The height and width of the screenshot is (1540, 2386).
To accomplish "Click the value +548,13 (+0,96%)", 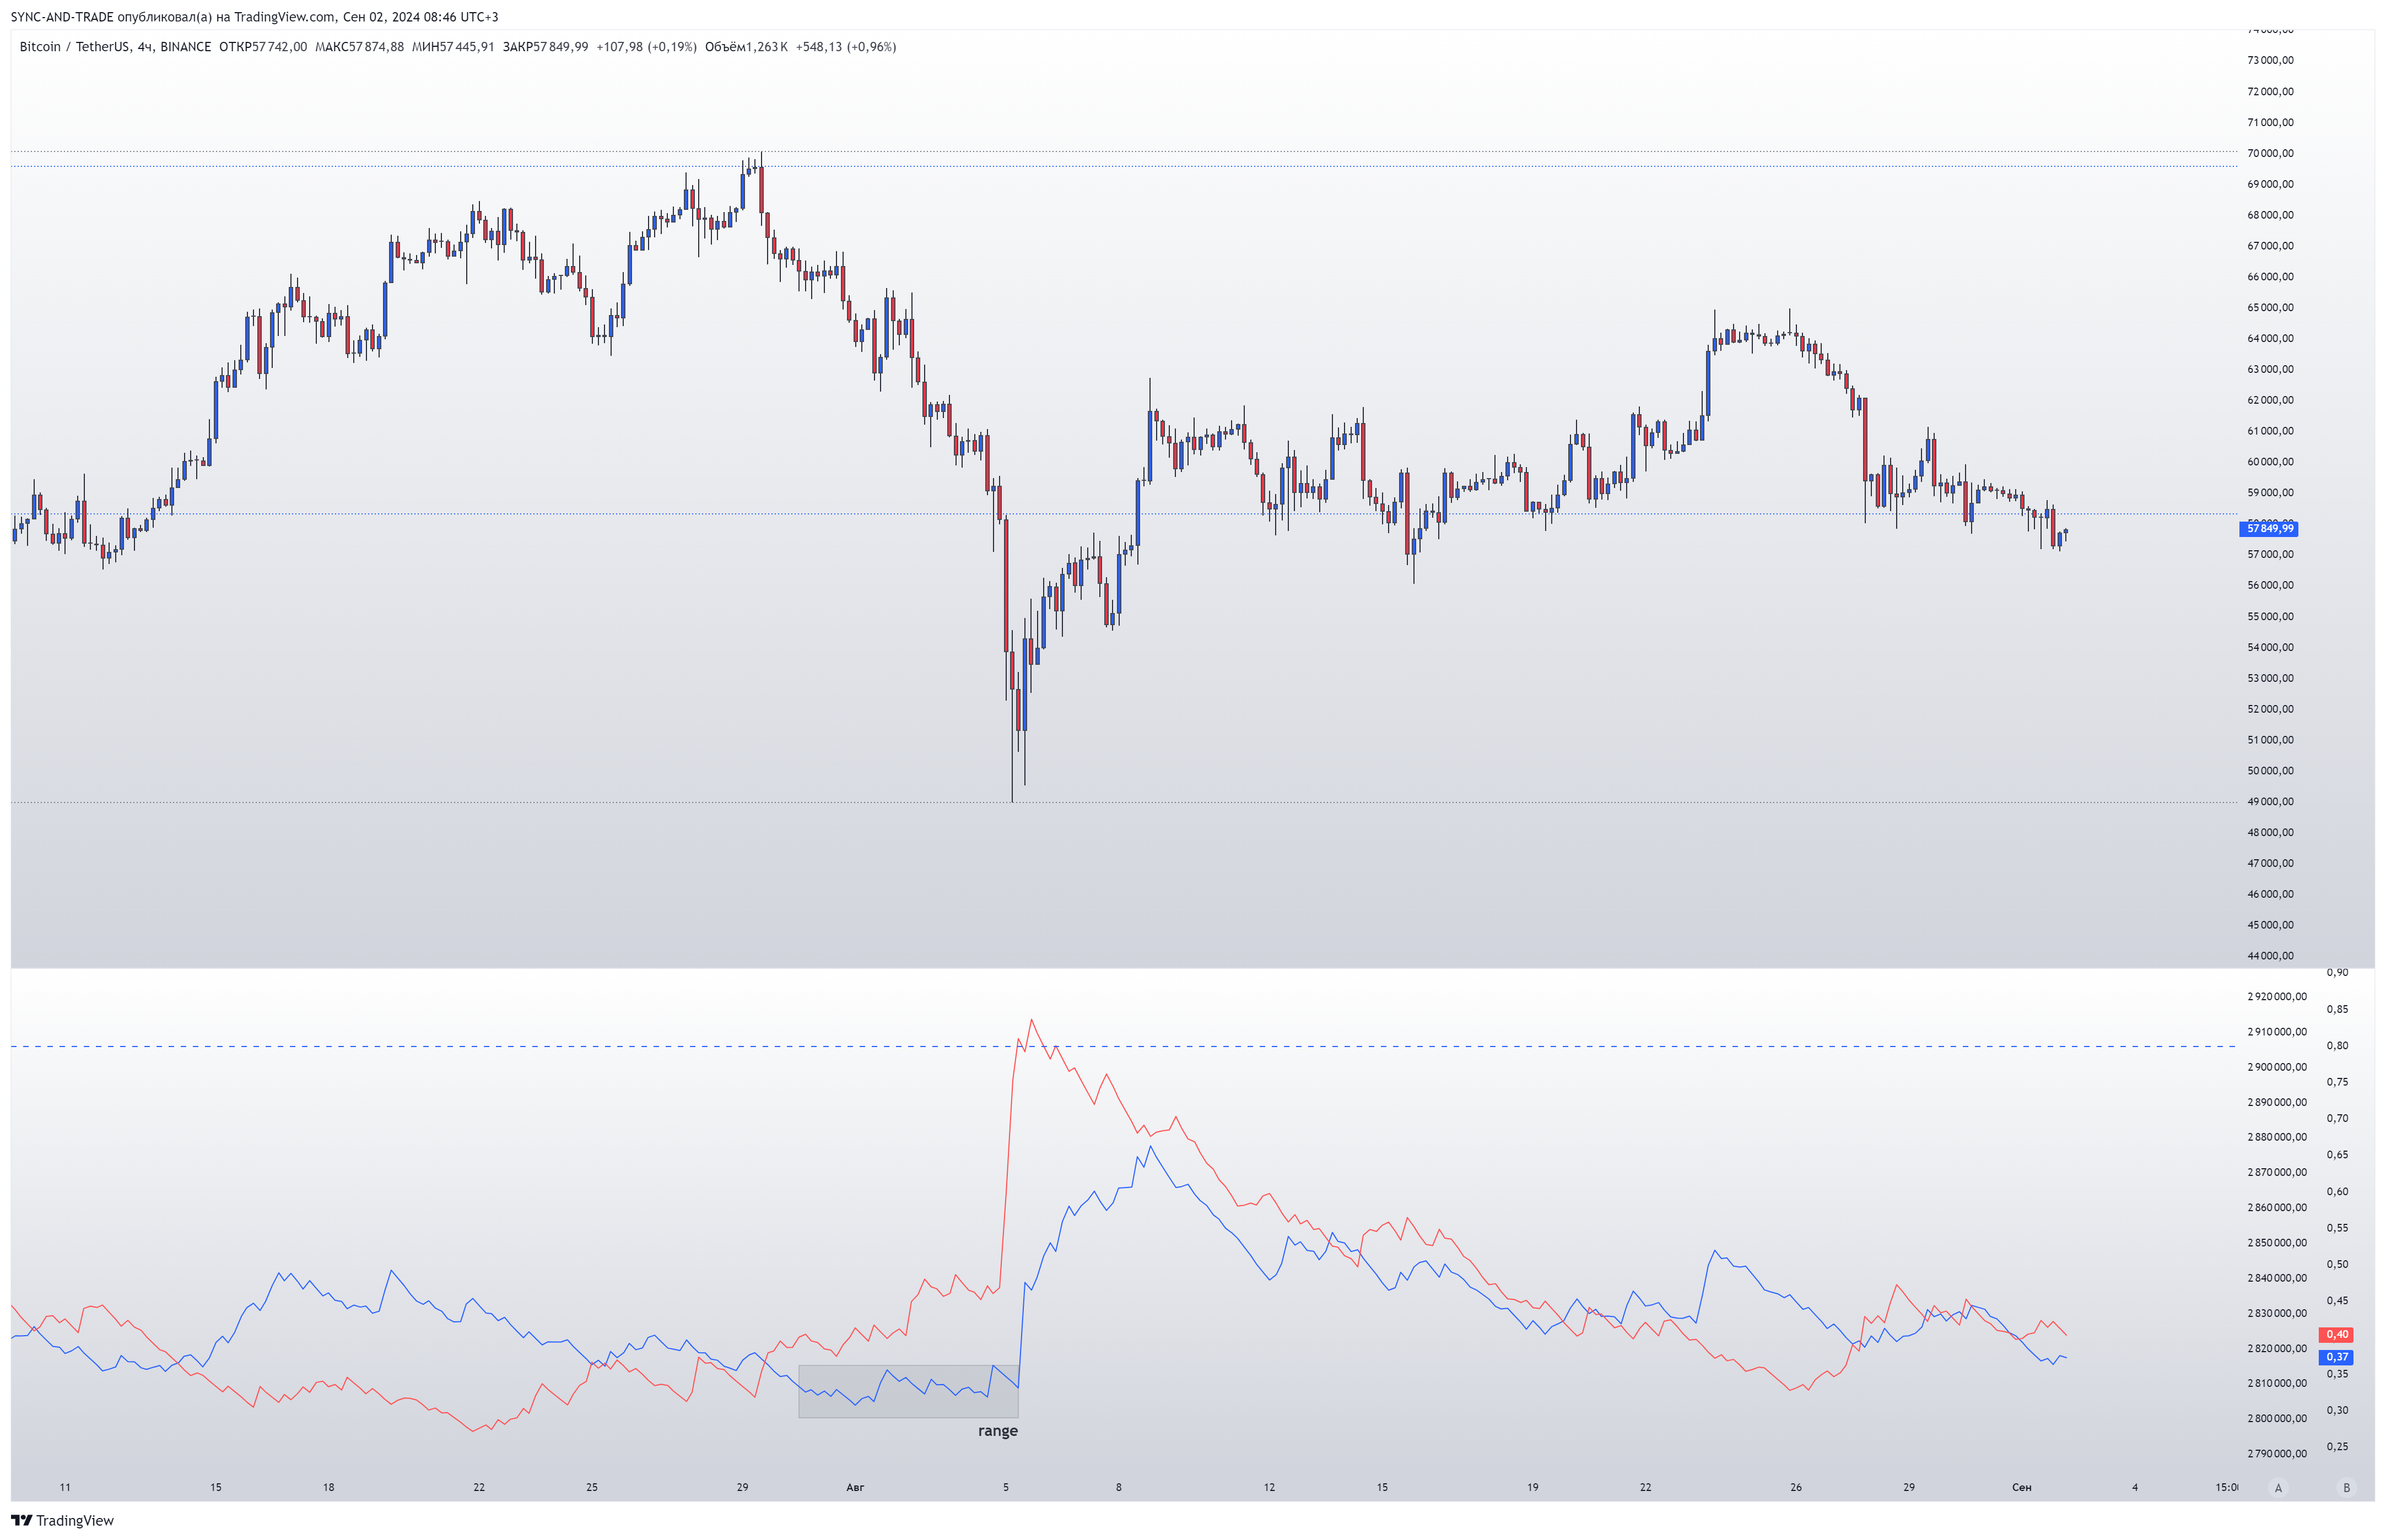I will click(x=845, y=47).
